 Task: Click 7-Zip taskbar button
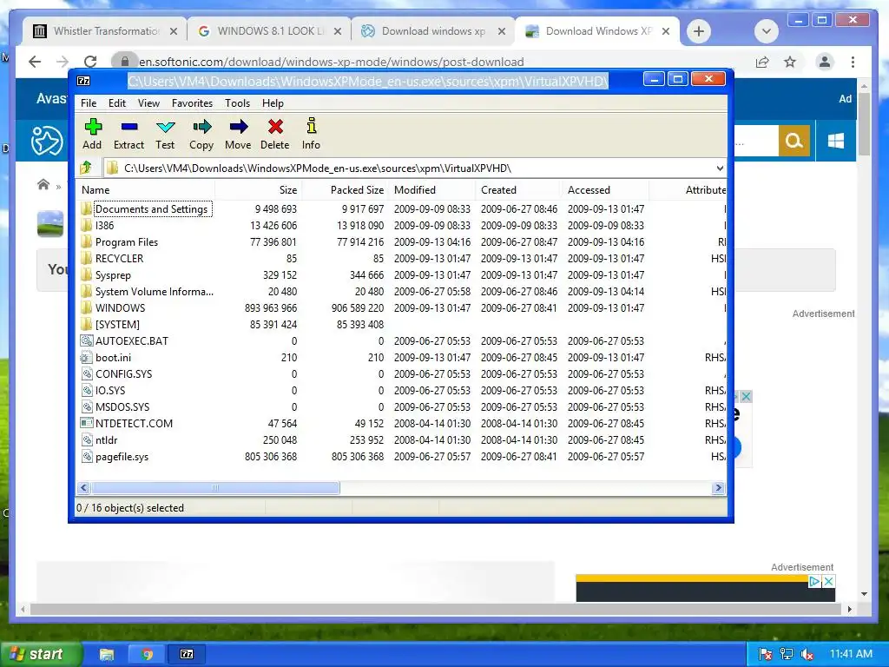pos(187,654)
